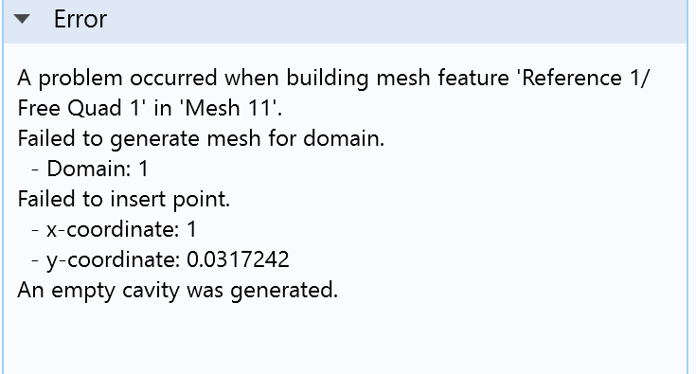Click the Error section title
This screenshot has width=696, height=374.
80,19
